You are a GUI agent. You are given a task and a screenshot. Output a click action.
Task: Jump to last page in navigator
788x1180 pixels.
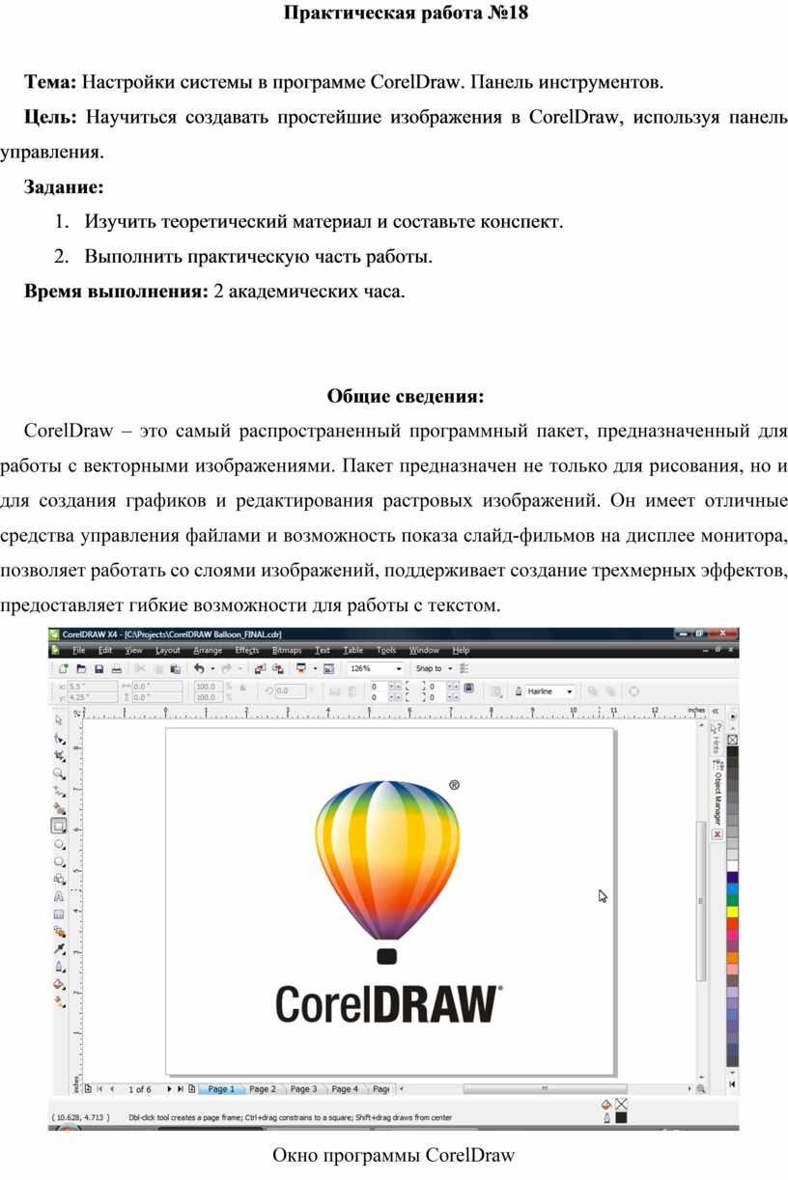pos(180,1089)
